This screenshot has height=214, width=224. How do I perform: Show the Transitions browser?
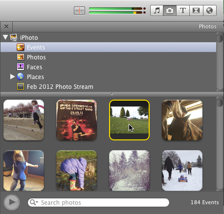tap(196, 11)
